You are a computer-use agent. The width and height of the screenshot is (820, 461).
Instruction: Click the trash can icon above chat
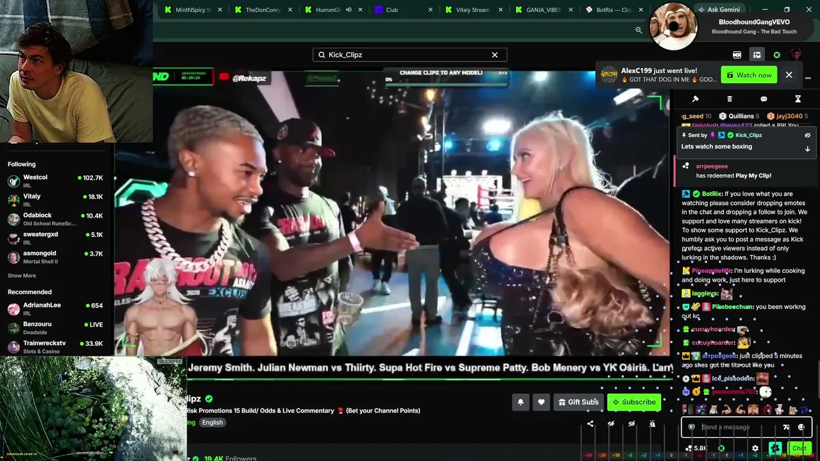pos(730,99)
